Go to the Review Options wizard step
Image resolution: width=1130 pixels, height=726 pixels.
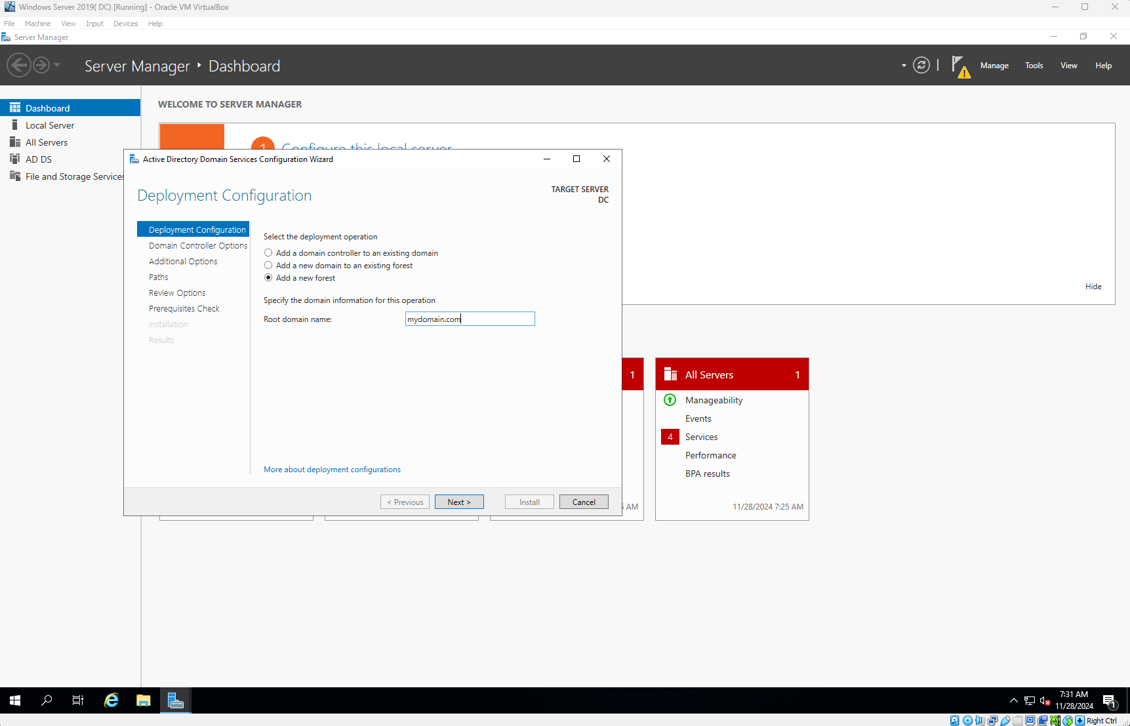(x=177, y=292)
